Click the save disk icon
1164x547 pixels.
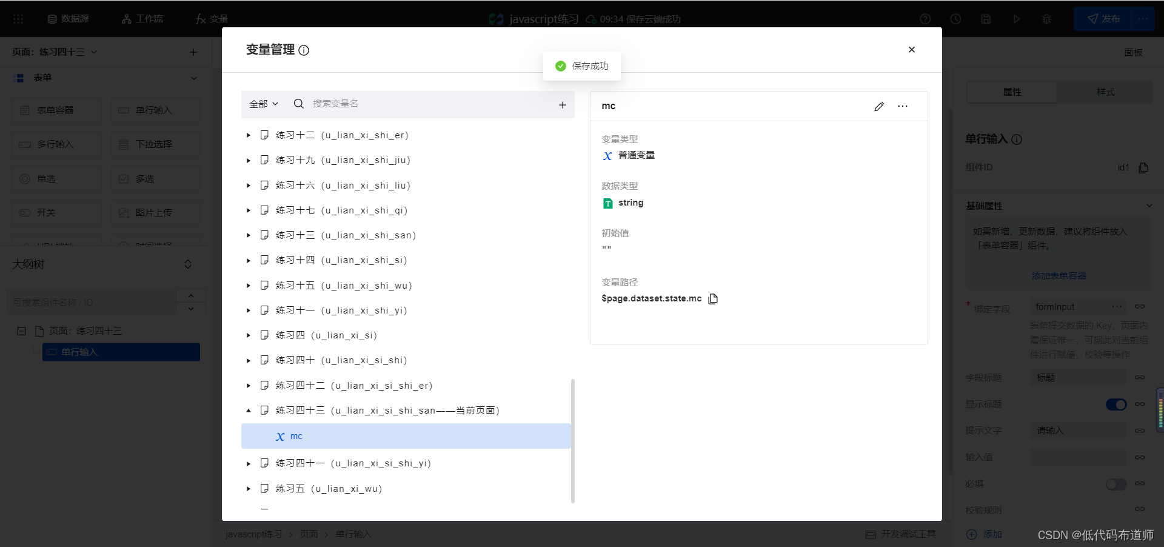pyautogui.click(x=986, y=19)
